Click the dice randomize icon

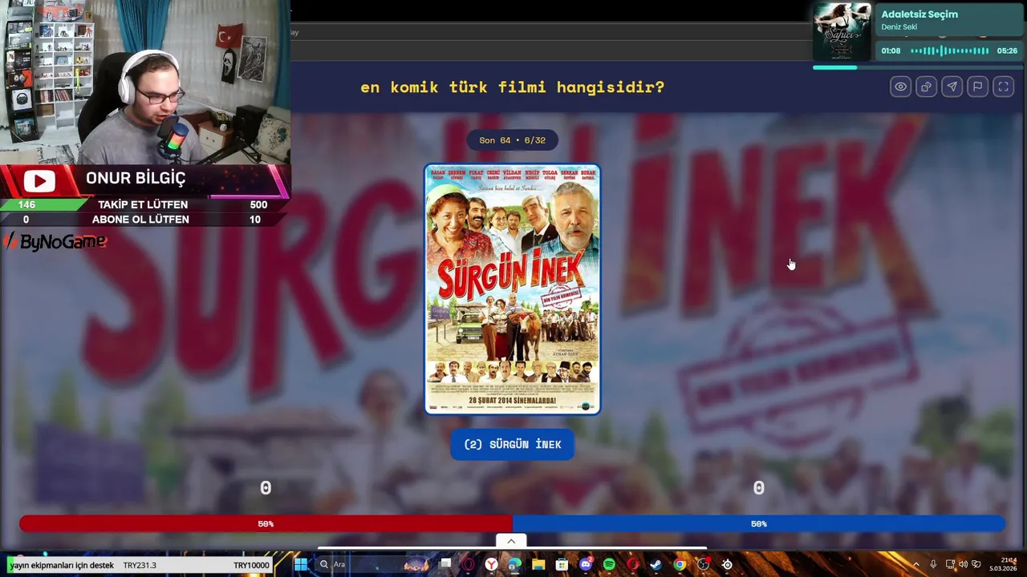(926, 87)
